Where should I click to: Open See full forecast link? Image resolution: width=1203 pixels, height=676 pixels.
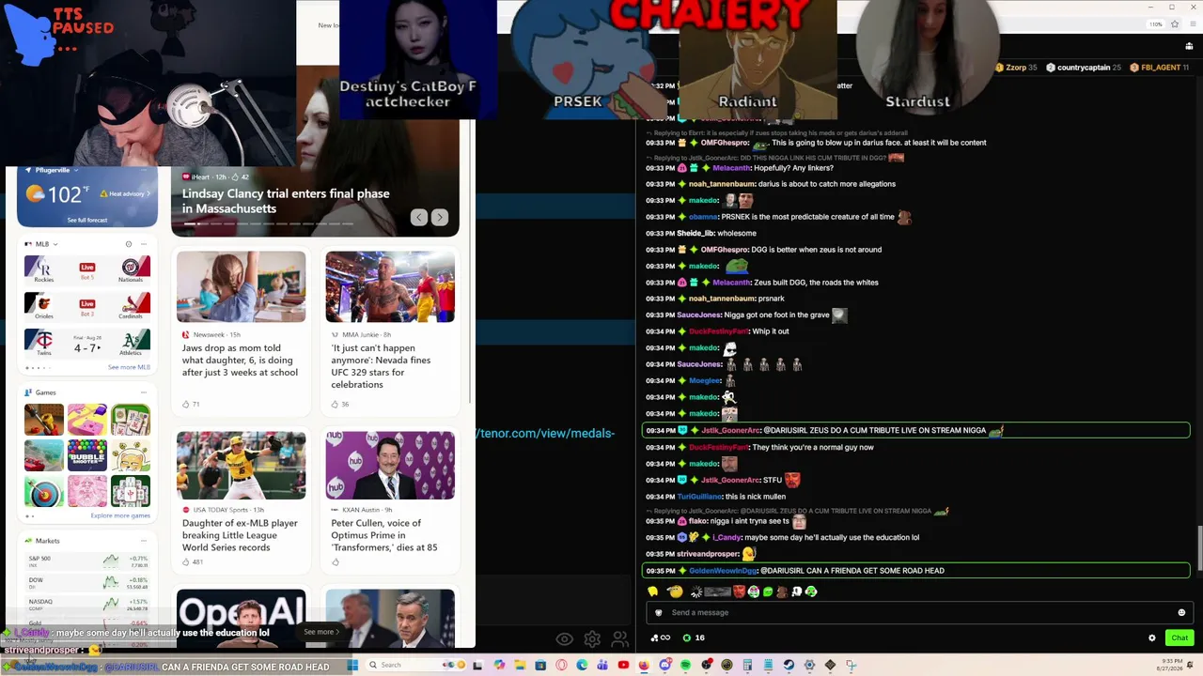pyautogui.click(x=87, y=220)
